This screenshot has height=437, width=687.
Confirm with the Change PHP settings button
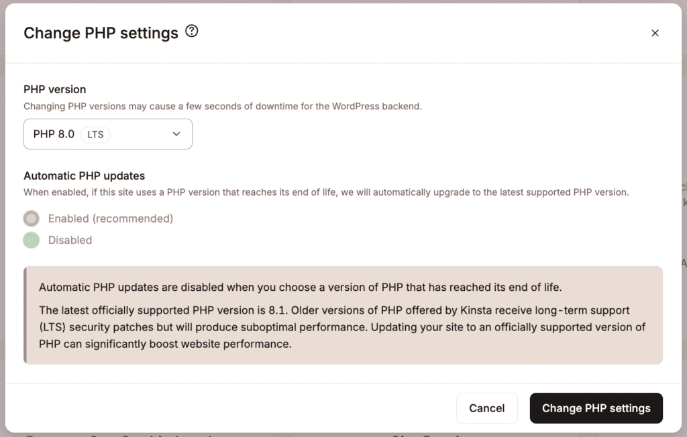pos(596,408)
